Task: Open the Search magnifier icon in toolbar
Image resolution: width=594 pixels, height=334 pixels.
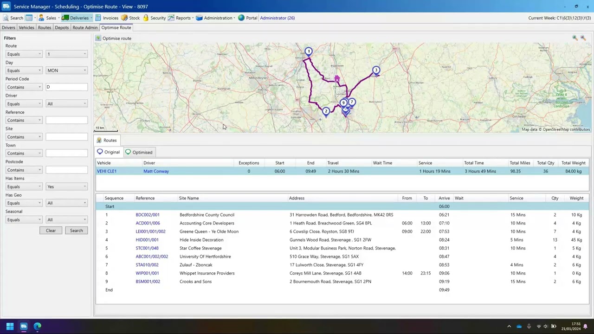Action: (x=6, y=18)
